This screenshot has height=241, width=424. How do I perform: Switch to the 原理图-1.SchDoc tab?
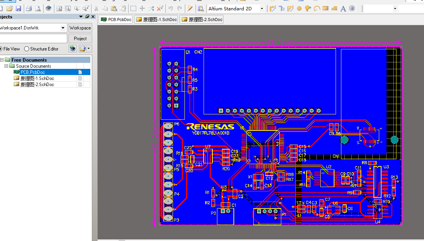157,20
